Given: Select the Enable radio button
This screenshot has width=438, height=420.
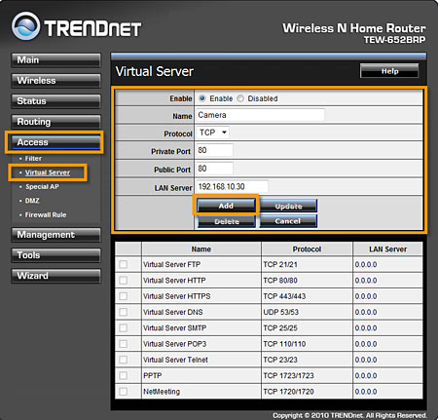Looking at the screenshot, I should [202, 98].
